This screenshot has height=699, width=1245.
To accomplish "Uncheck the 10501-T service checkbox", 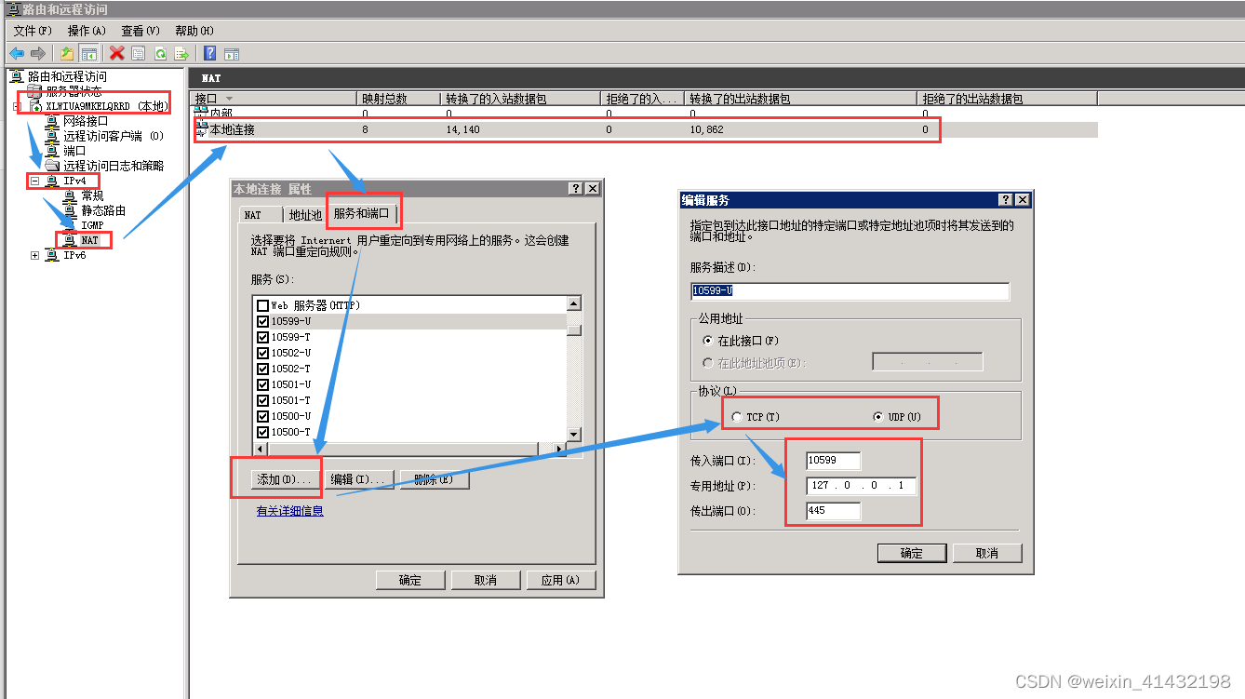I will [x=262, y=400].
